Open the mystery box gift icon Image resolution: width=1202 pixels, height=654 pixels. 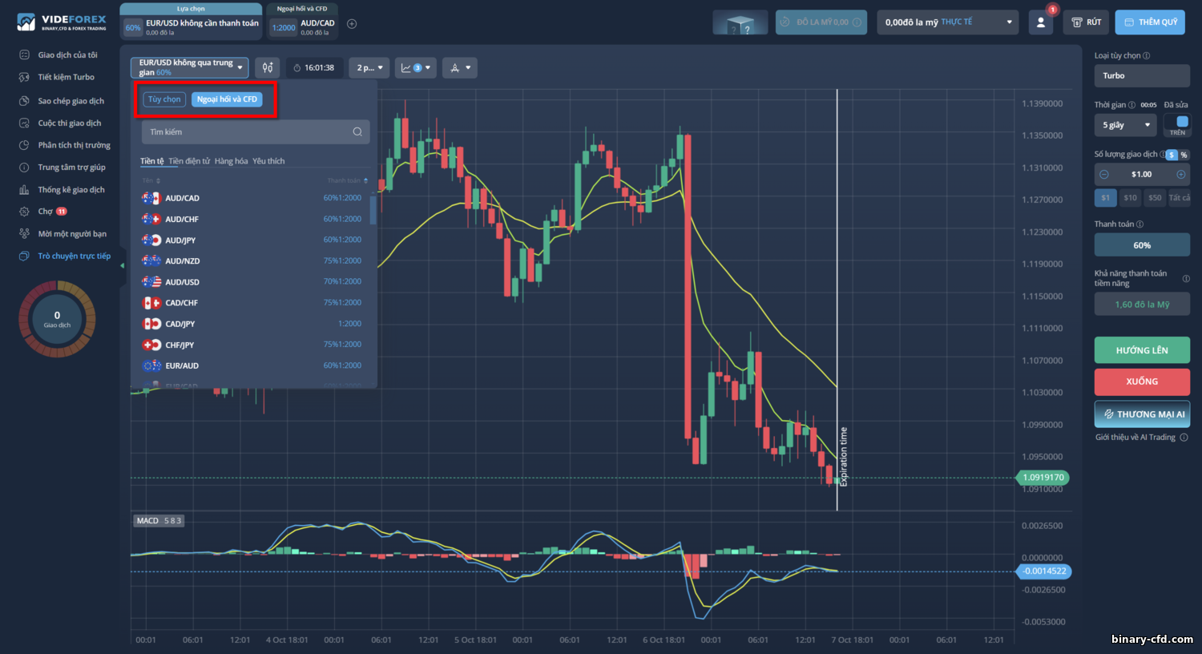tap(740, 22)
